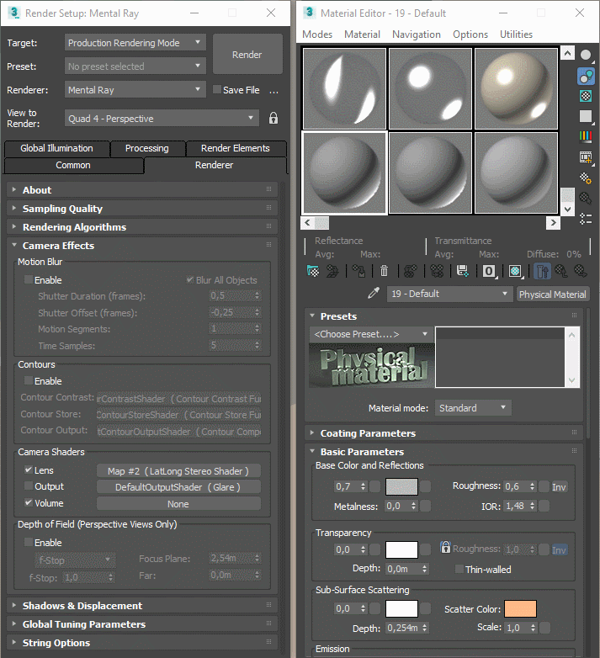This screenshot has width=600, height=658.
Task: Open the Renderer dropdown showing Mental Ray
Action: [135, 89]
